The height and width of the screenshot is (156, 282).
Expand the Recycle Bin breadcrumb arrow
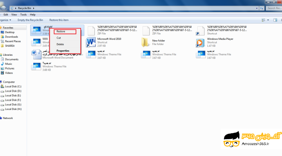coord(34,8)
